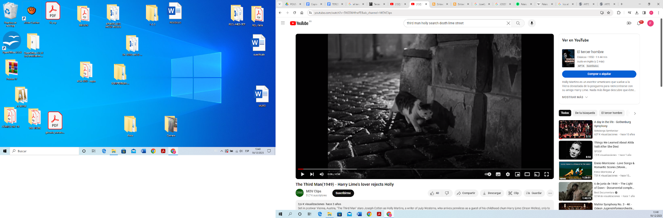This screenshot has width=663, height=218.
Task: Open A day in the life Gothenburg thumbnail
Action: (576, 129)
